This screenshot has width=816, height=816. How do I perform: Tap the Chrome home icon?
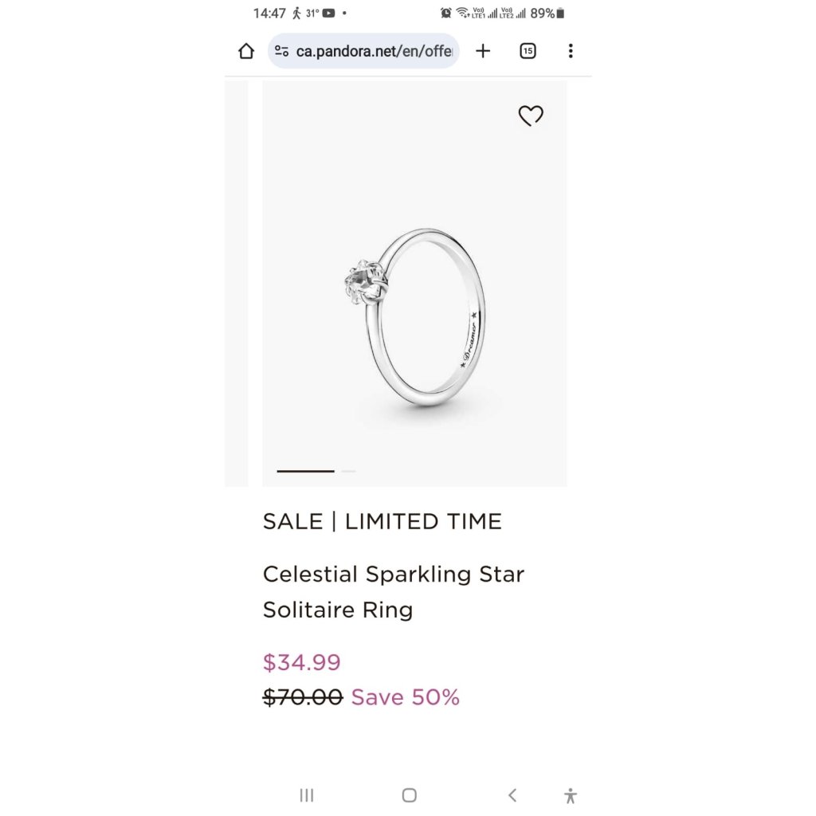pyautogui.click(x=246, y=51)
